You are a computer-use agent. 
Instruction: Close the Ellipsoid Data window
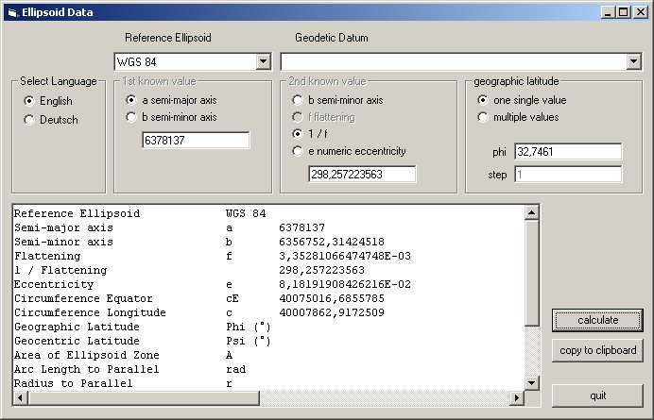tap(640, 12)
